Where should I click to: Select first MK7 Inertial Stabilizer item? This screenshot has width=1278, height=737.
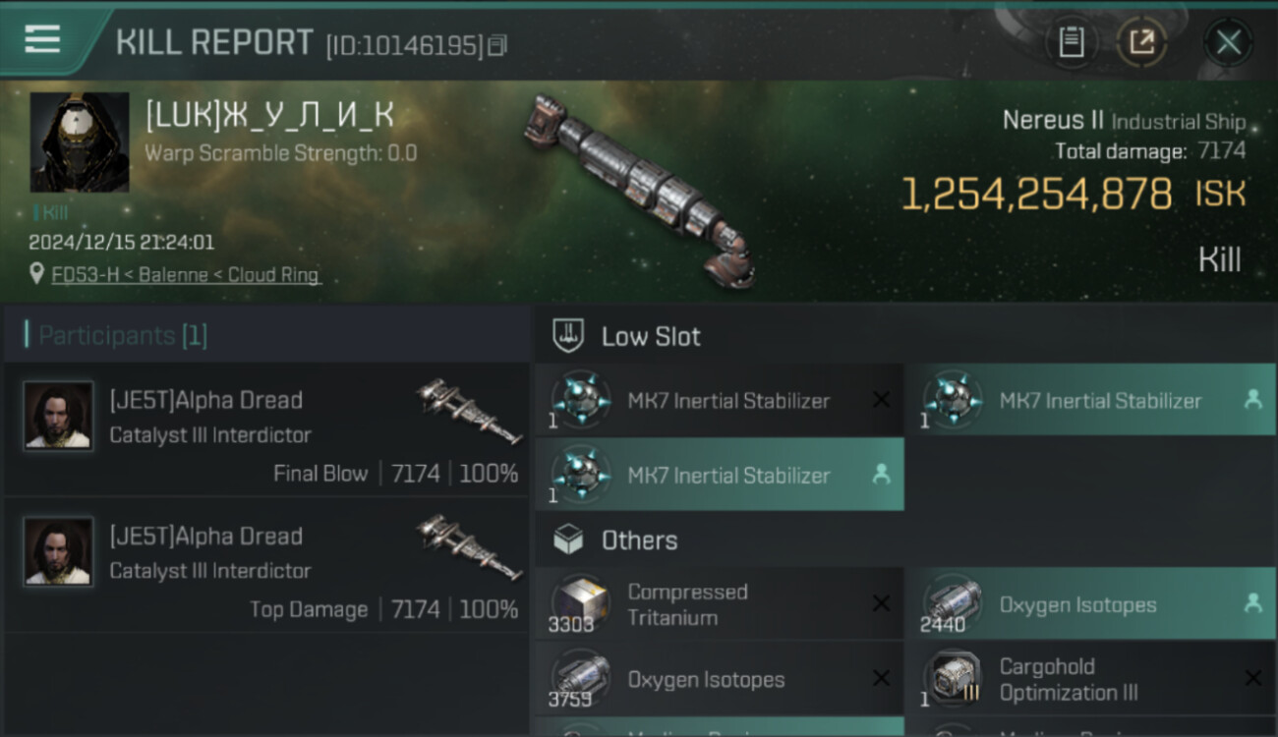719,401
